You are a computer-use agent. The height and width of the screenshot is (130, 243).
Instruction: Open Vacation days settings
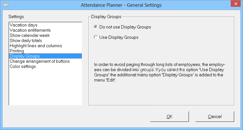pos(45,25)
